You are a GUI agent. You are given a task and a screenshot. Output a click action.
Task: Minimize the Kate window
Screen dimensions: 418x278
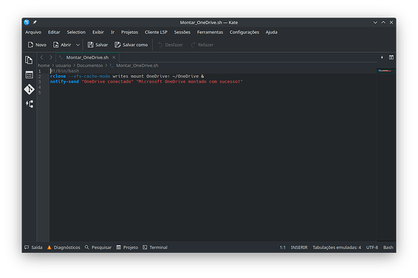click(375, 22)
